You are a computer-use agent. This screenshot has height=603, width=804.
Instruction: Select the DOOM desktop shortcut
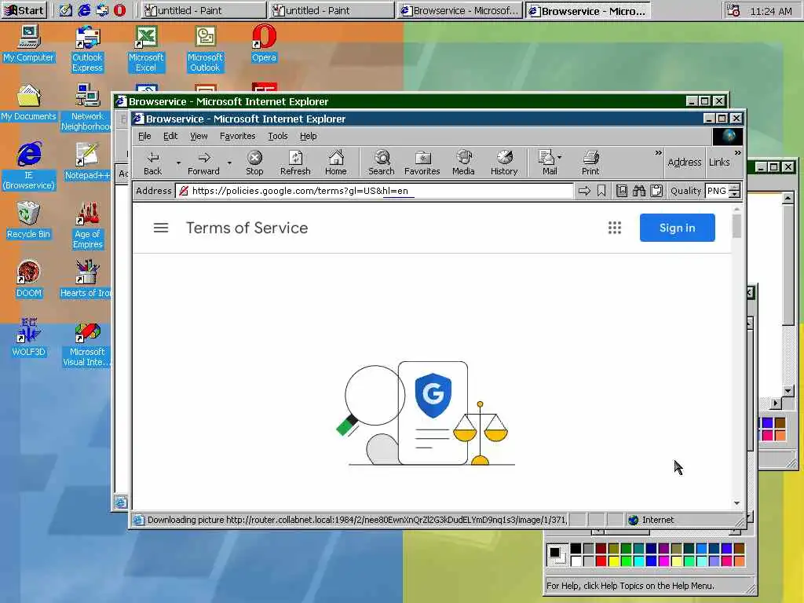tap(29, 280)
